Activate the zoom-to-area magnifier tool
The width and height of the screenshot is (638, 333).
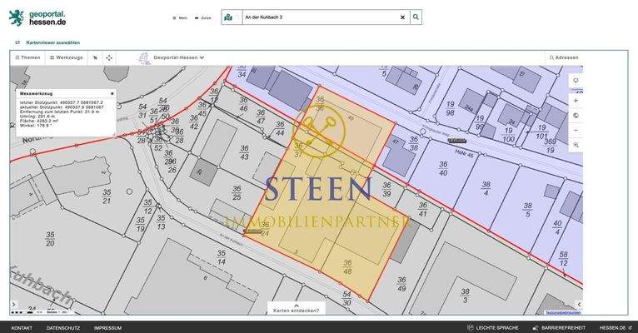[x=575, y=145]
